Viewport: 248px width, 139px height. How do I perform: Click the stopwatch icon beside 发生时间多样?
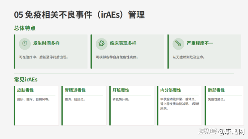25,44
